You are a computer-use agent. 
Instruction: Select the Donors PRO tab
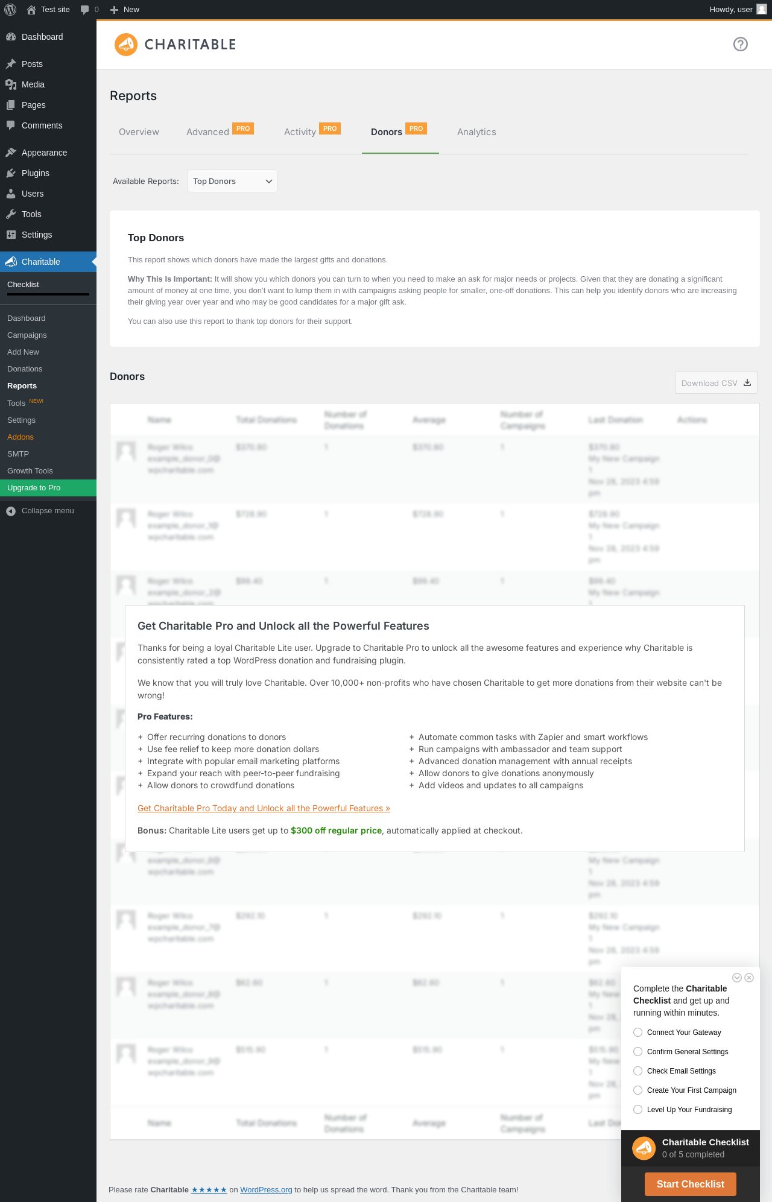pos(399,132)
